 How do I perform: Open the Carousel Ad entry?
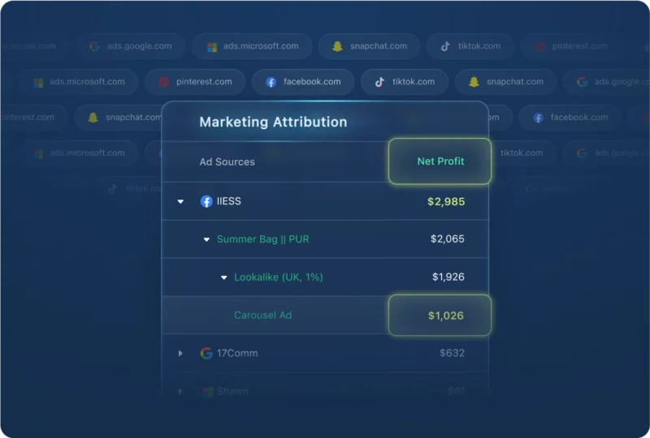(x=262, y=315)
